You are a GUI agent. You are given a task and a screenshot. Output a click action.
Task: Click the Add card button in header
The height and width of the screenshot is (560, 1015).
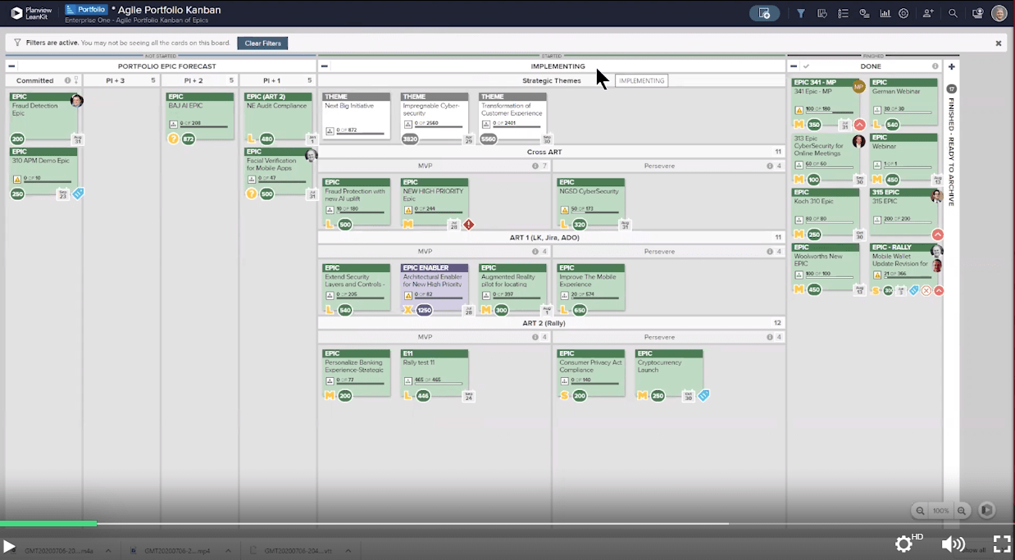(x=764, y=13)
